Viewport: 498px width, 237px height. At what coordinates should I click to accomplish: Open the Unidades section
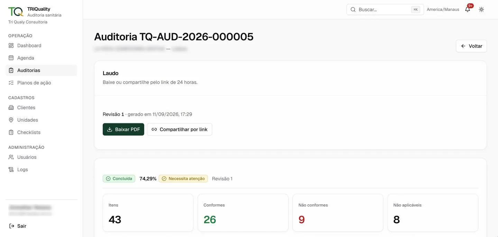coord(41,120)
